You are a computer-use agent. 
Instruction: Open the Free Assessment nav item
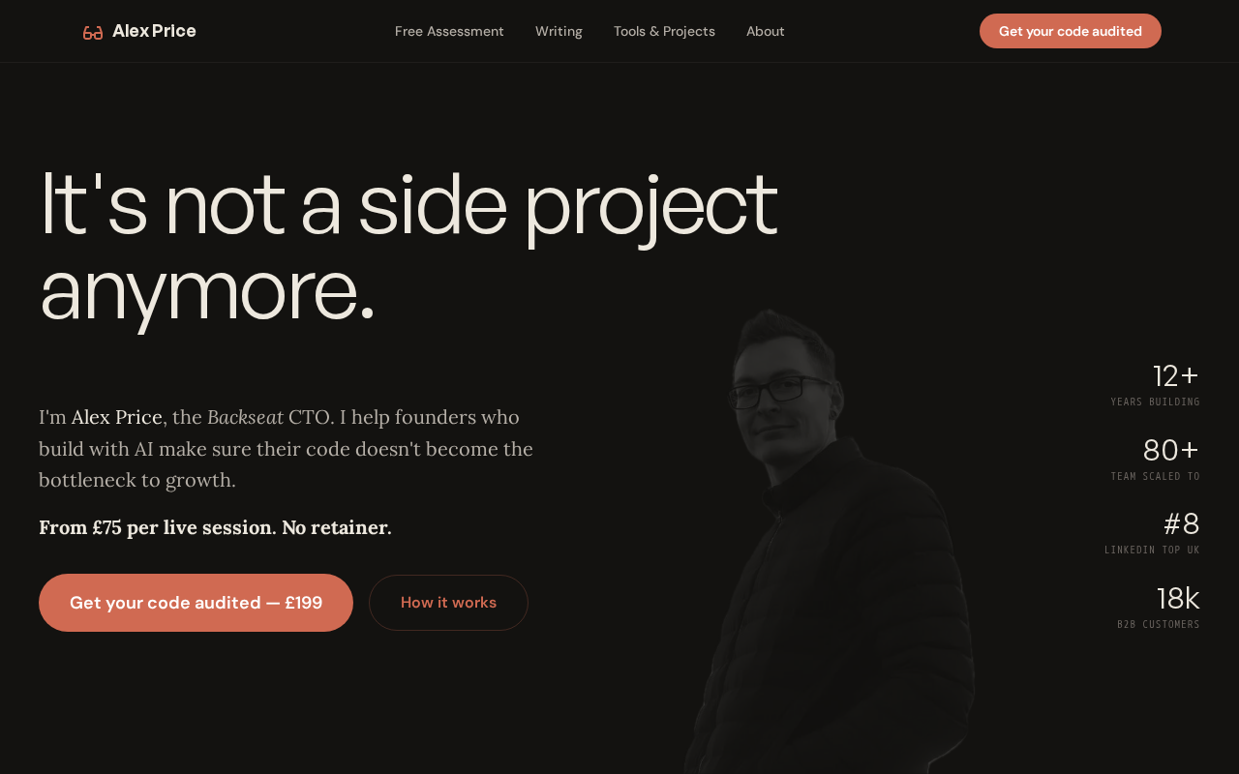(449, 31)
